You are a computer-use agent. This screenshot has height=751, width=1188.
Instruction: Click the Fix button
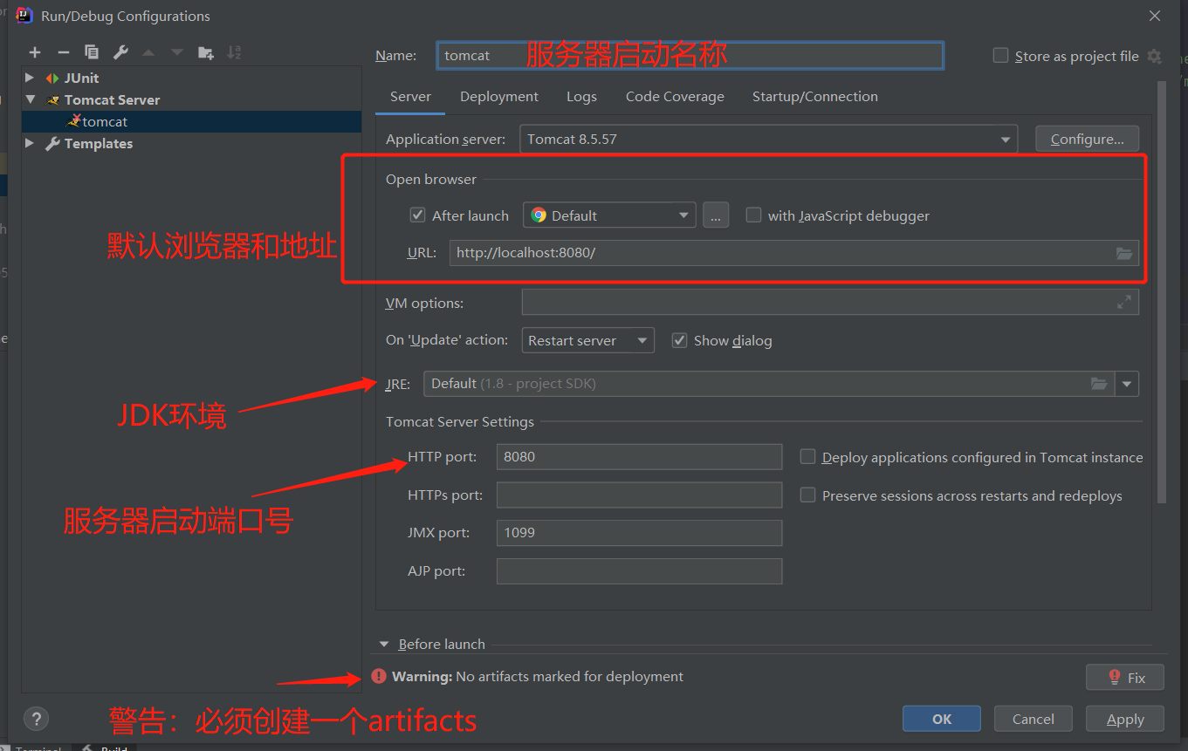point(1125,677)
